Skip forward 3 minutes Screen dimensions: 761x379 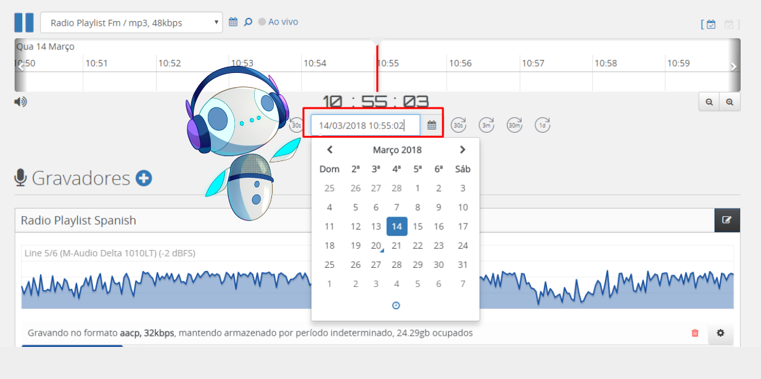click(x=487, y=125)
